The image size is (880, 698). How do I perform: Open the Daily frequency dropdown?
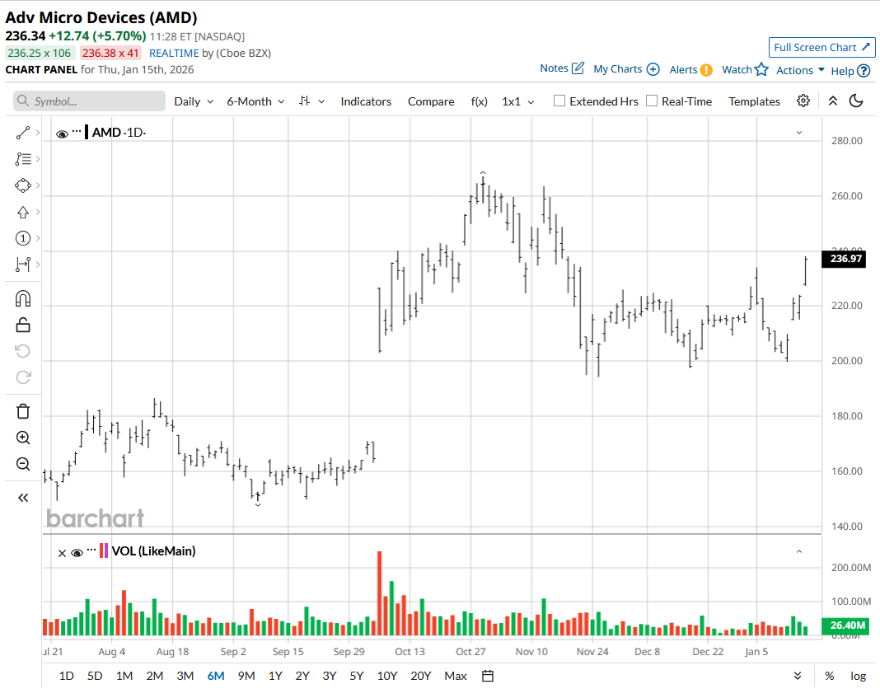[194, 101]
